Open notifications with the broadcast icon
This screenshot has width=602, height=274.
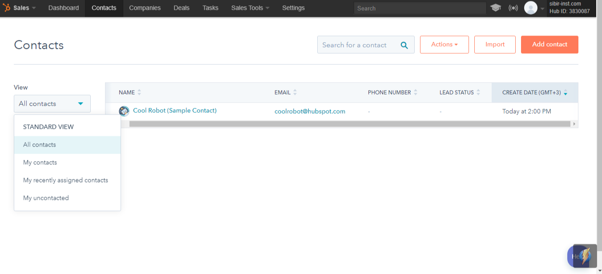[513, 8]
